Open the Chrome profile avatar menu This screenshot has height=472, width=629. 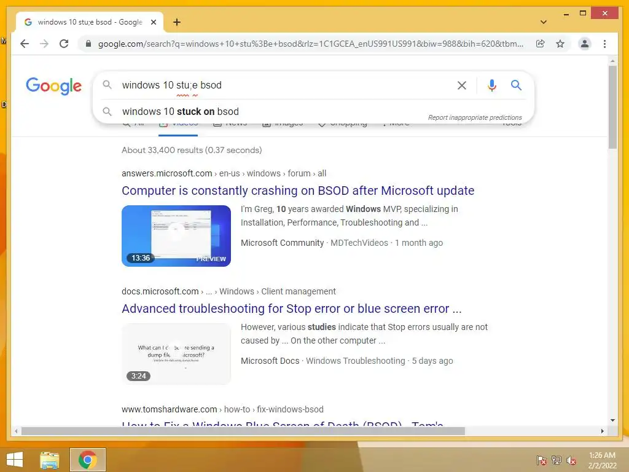pyautogui.click(x=585, y=44)
